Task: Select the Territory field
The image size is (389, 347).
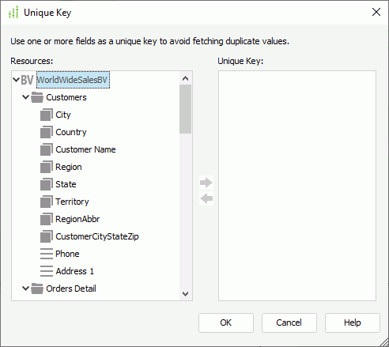Action: [x=72, y=202]
